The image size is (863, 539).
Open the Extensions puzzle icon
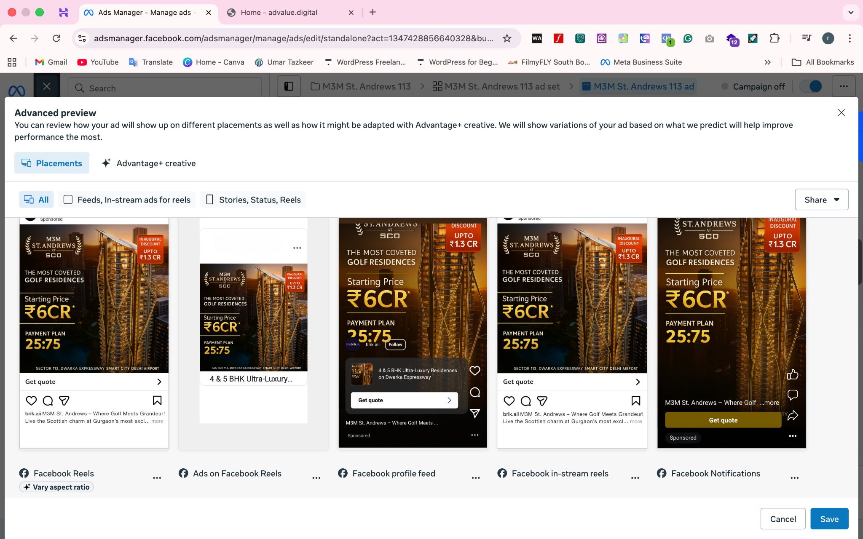pos(775,38)
